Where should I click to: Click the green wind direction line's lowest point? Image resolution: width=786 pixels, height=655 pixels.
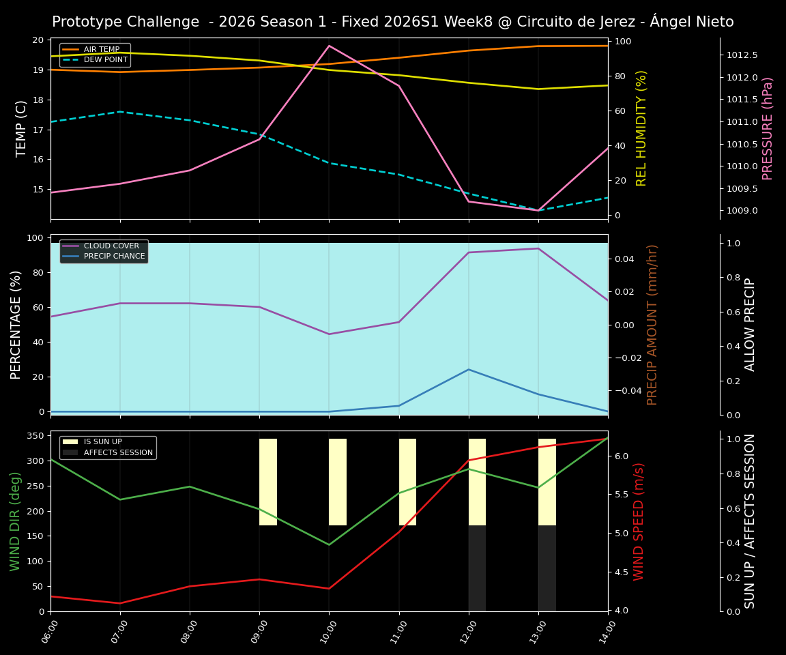[328, 544]
